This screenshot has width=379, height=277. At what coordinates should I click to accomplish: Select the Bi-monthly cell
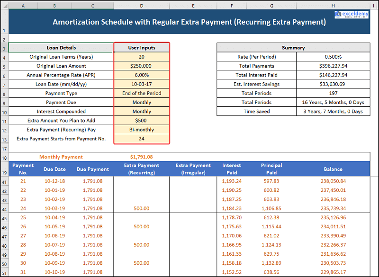pyautogui.click(x=142, y=130)
